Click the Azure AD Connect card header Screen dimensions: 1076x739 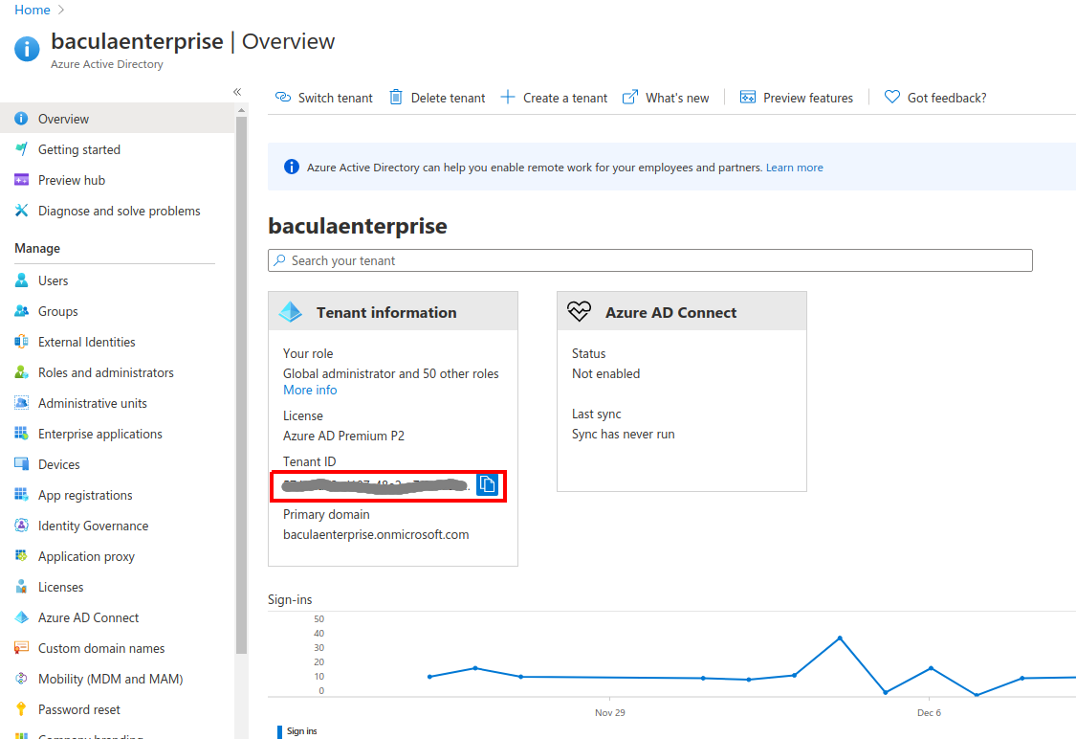coord(681,312)
